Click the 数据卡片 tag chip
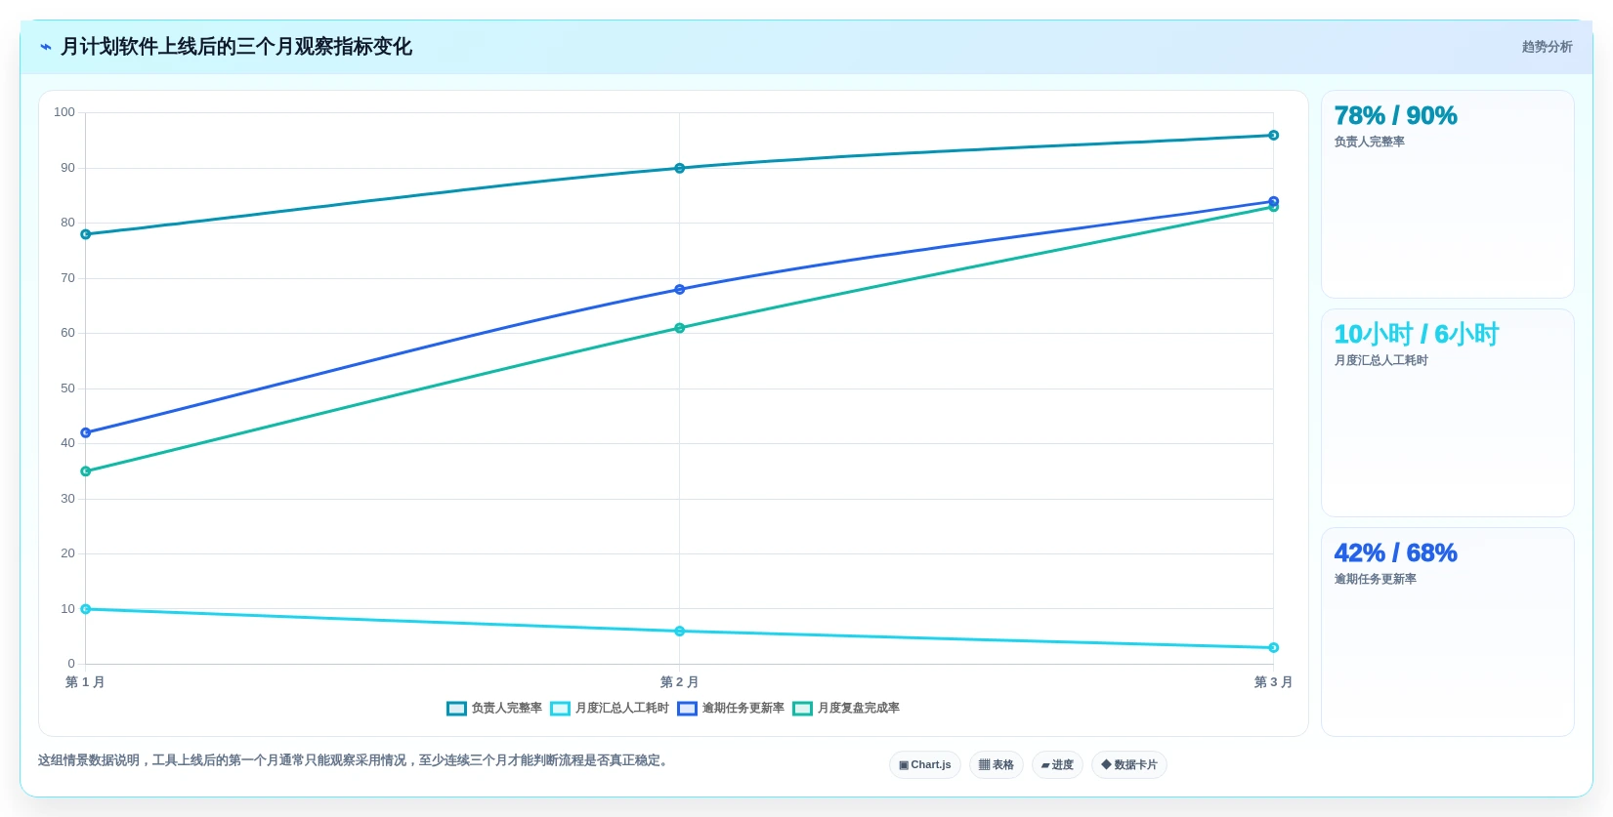Image resolution: width=1613 pixels, height=817 pixels. coord(1128,765)
